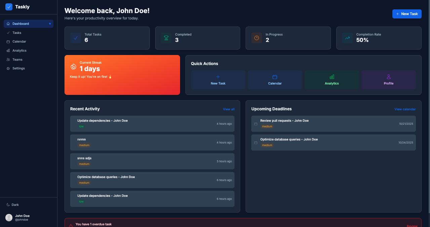Click the Completion Rate trend icon
The height and width of the screenshot is (227, 430).
click(347, 38)
